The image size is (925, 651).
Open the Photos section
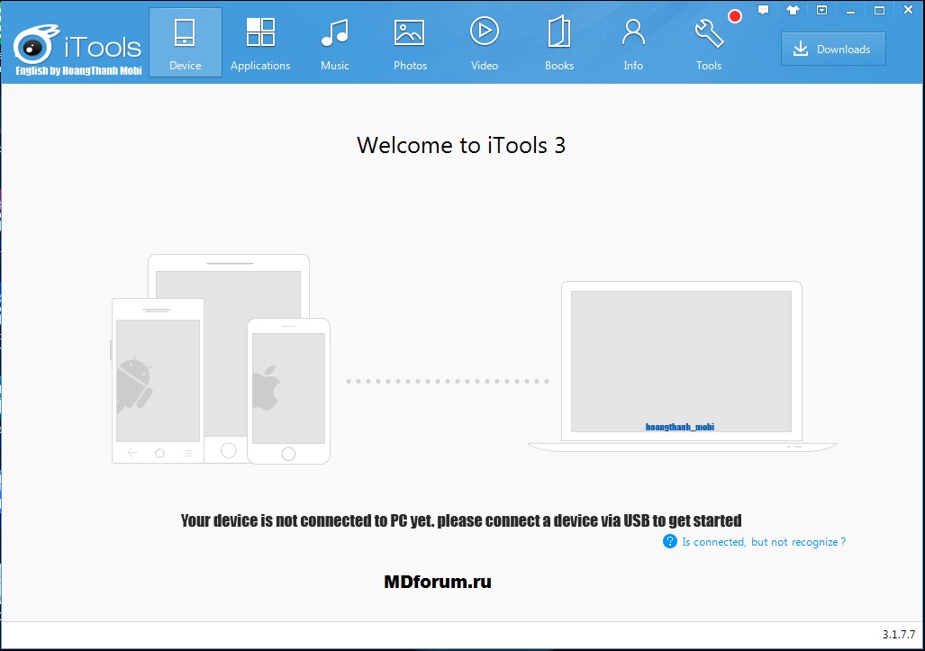click(410, 42)
